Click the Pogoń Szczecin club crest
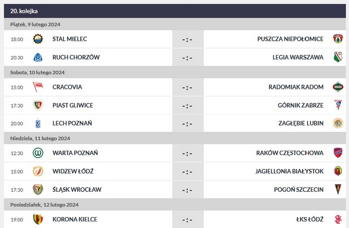This screenshot has height=228, width=349. pyautogui.click(x=338, y=190)
